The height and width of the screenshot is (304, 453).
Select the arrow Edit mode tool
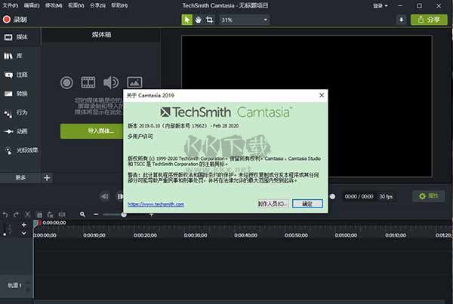click(187, 20)
